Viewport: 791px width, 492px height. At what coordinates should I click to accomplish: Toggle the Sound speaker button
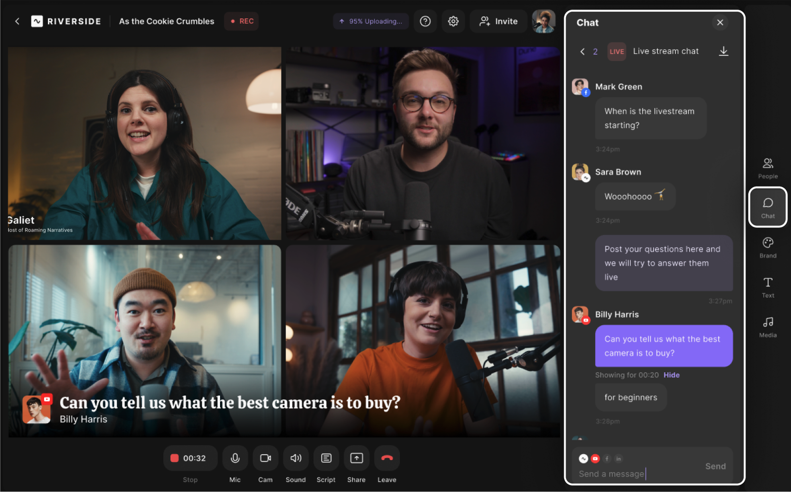[x=296, y=458]
